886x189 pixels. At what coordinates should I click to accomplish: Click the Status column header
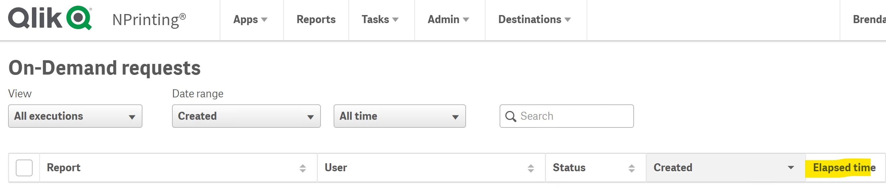pos(569,168)
